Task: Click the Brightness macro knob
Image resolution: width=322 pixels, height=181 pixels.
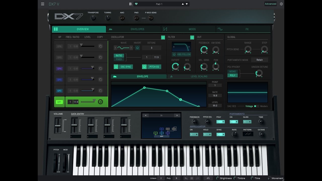Action: click(218, 178)
